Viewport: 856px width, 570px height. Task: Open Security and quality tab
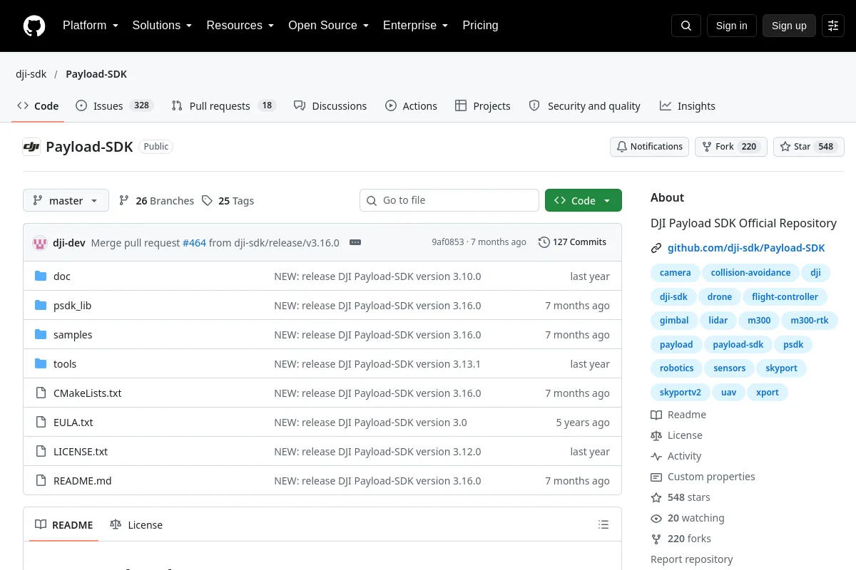585,105
